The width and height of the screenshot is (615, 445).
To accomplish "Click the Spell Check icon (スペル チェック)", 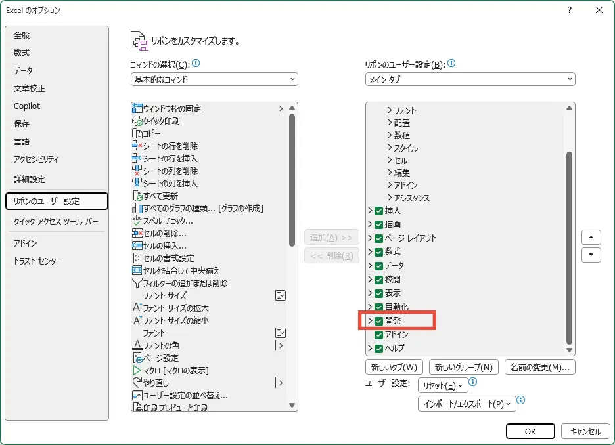I will click(x=137, y=221).
